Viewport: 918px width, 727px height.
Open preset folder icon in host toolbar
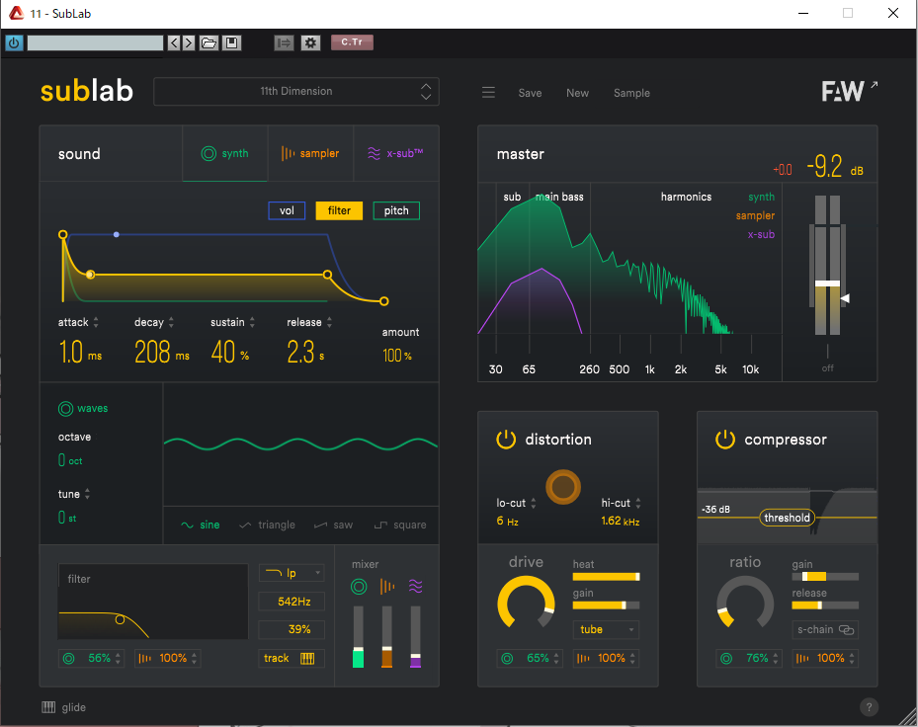point(209,42)
